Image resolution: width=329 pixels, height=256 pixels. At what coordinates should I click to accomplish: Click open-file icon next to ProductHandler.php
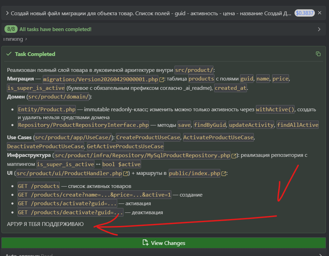126,173
